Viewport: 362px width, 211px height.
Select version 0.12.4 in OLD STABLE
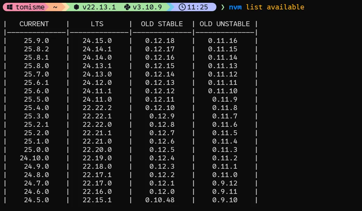162,158
